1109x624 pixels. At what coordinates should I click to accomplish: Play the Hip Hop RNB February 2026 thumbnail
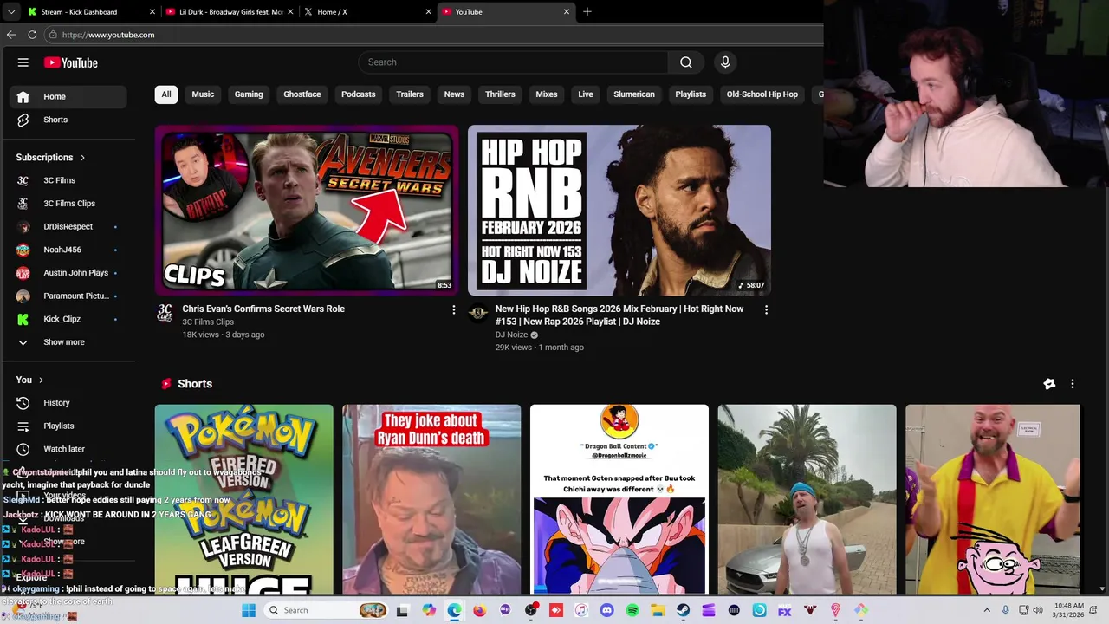click(619, 211)
